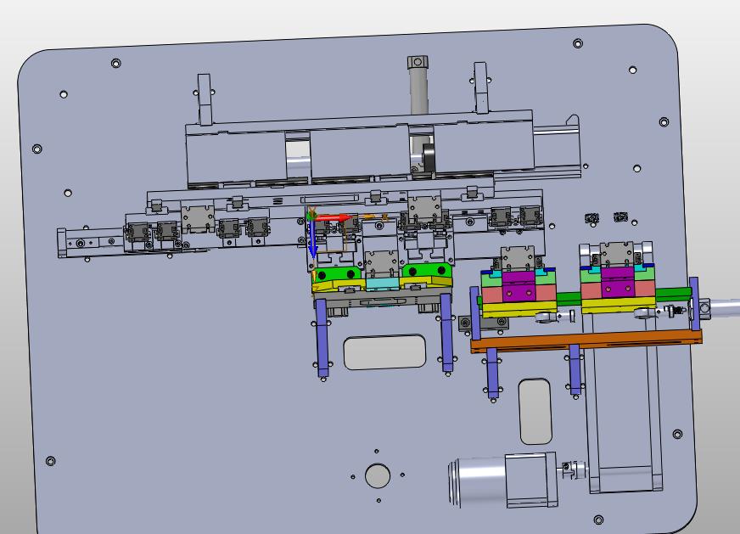Select the upright bracket at the top left
This screenshot has height=534, width=740.
pos(205,99)
